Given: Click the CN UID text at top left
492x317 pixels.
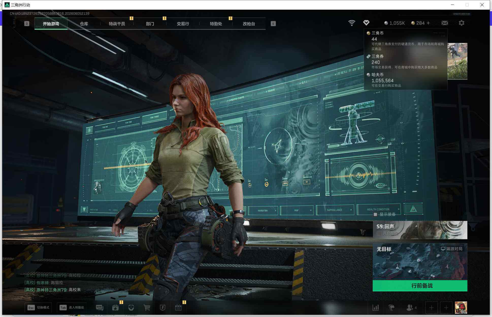Looking at the screenshot, I should 50,13.
